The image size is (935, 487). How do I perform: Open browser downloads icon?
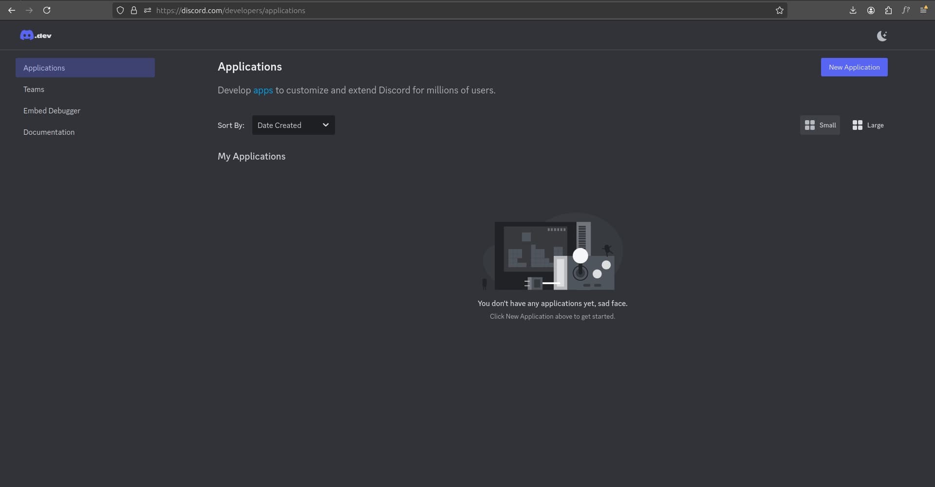point(853,10)
